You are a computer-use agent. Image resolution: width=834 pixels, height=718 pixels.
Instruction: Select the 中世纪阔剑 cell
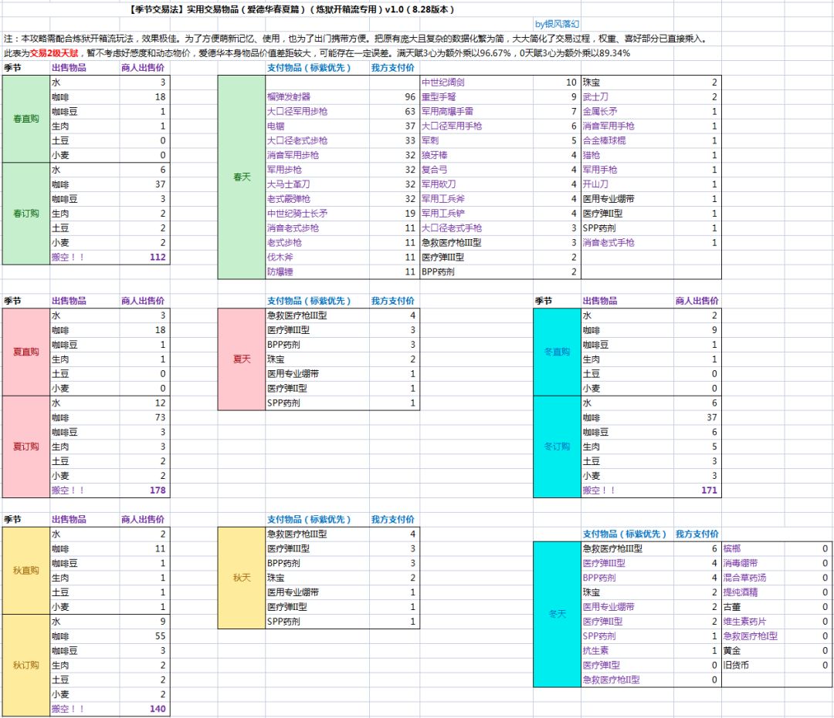476,83
